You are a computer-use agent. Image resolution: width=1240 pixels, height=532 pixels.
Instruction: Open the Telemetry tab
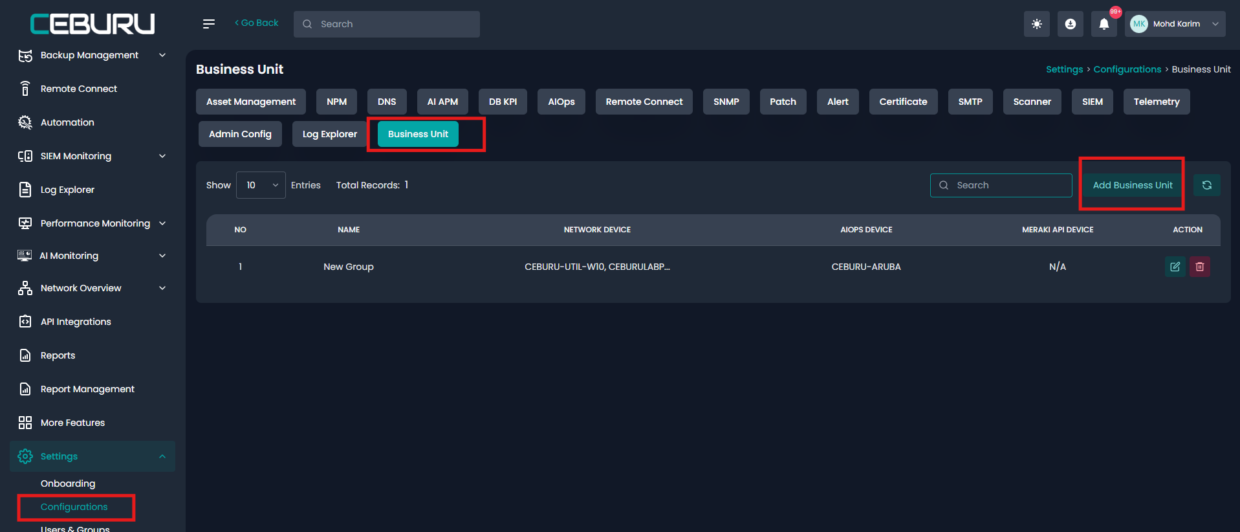(x=1157, y=102)
